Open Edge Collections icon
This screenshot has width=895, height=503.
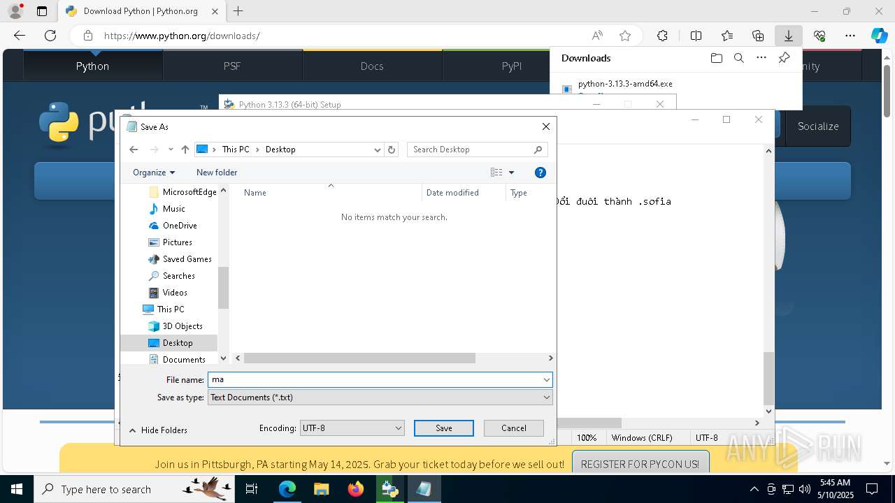(758, 36)
